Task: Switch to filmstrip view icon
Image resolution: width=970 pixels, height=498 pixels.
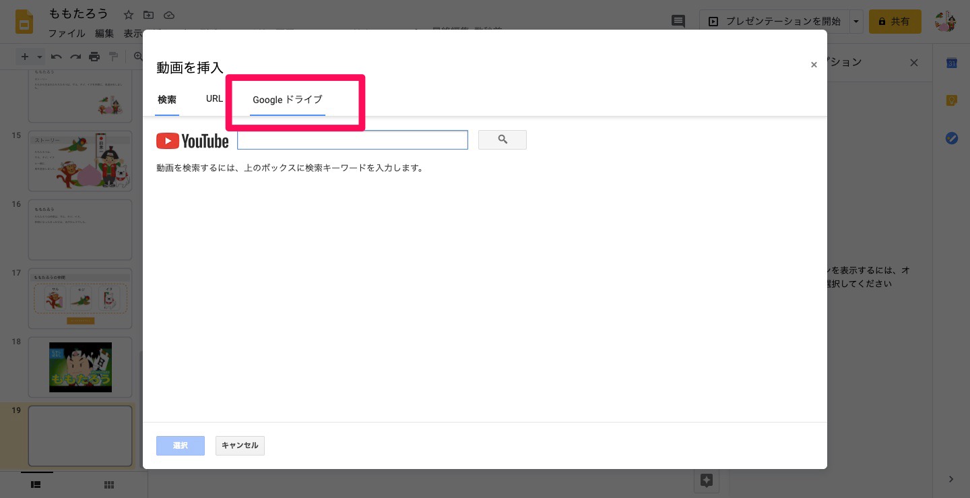Action: tap(36, 485)
